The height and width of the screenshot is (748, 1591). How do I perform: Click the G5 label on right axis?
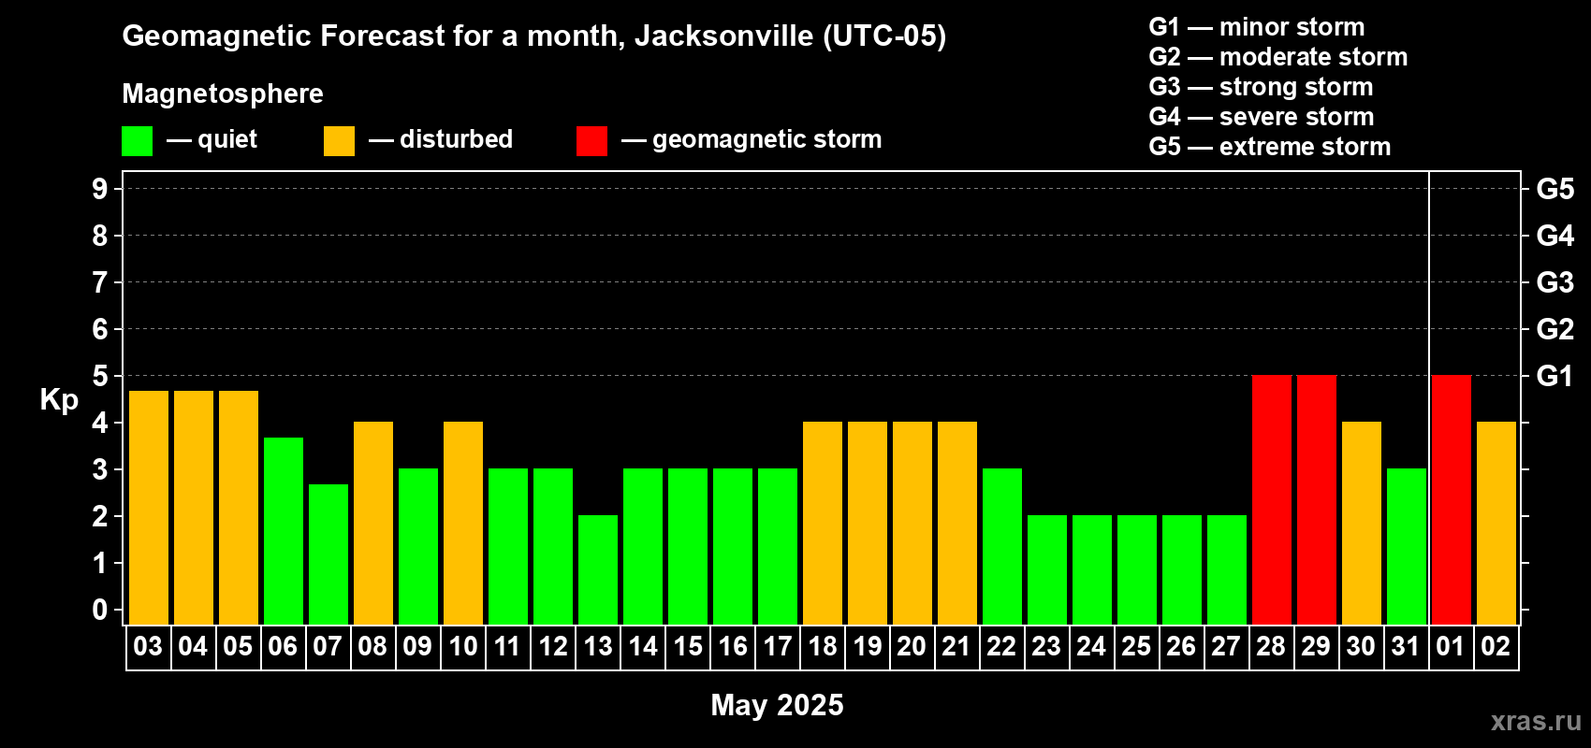1555,189
